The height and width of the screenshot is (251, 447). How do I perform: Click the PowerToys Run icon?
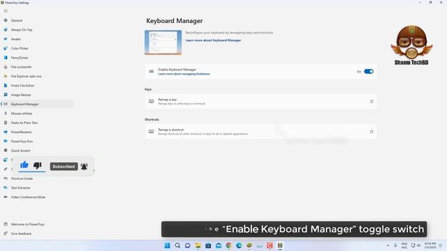pos(6,141)
